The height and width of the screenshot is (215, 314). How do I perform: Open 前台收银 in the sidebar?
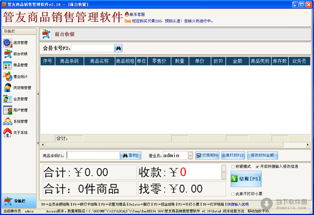pos(16,53)
